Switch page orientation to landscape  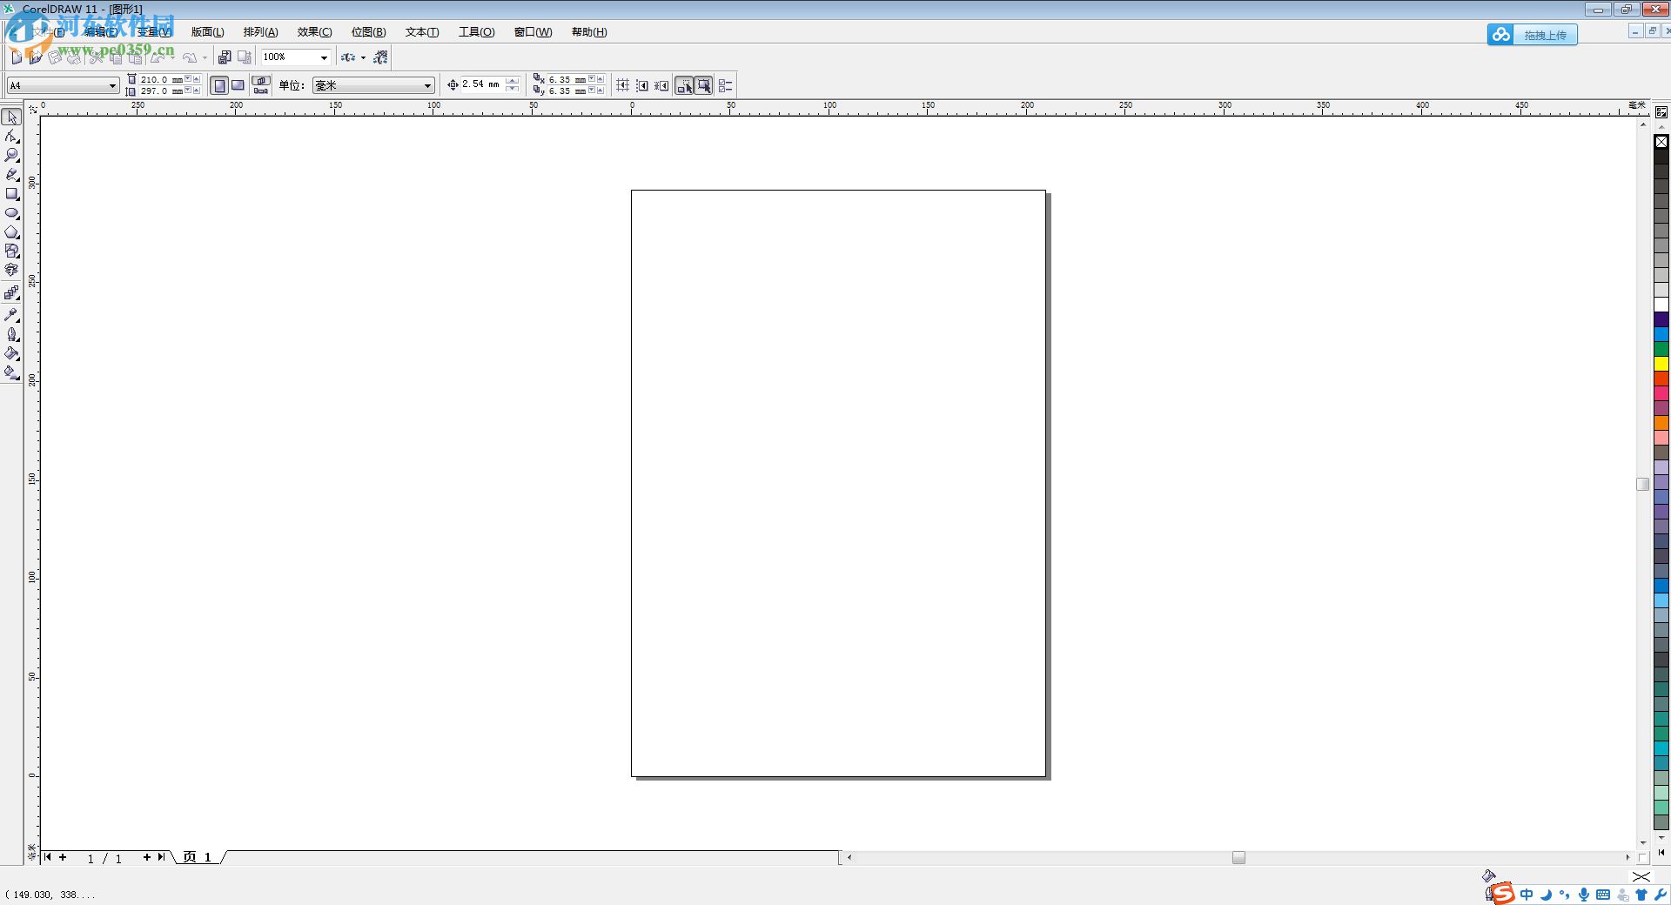pos(238,85)
